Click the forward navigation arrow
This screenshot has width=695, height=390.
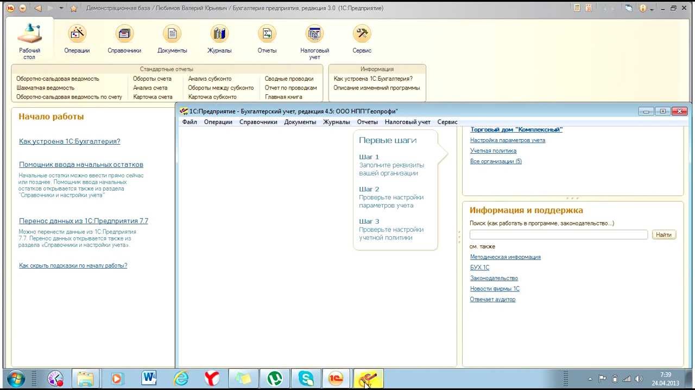pos(50,8)
